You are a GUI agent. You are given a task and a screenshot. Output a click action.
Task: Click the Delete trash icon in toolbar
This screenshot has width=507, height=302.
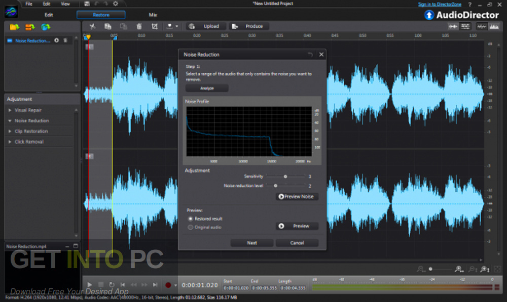click(x=139, y=26)
